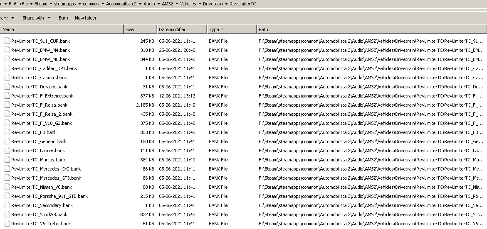The width and height of the screenshot is (487, 229).
Task: Click file icon of RevLimiterTC_911_CUP.bank
Action: 7,41
